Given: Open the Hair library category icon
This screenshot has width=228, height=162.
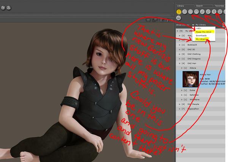Looking at the screenshot, I should click(x=196, y=12).
